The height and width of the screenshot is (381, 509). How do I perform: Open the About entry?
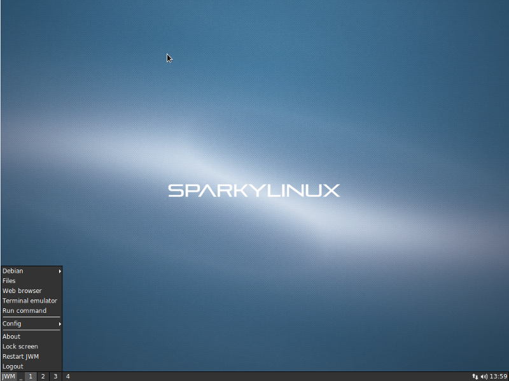pyautogui.click(x=31, y=337)
